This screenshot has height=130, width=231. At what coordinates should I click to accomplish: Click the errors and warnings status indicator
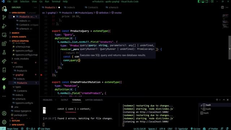tap(31, 129)
